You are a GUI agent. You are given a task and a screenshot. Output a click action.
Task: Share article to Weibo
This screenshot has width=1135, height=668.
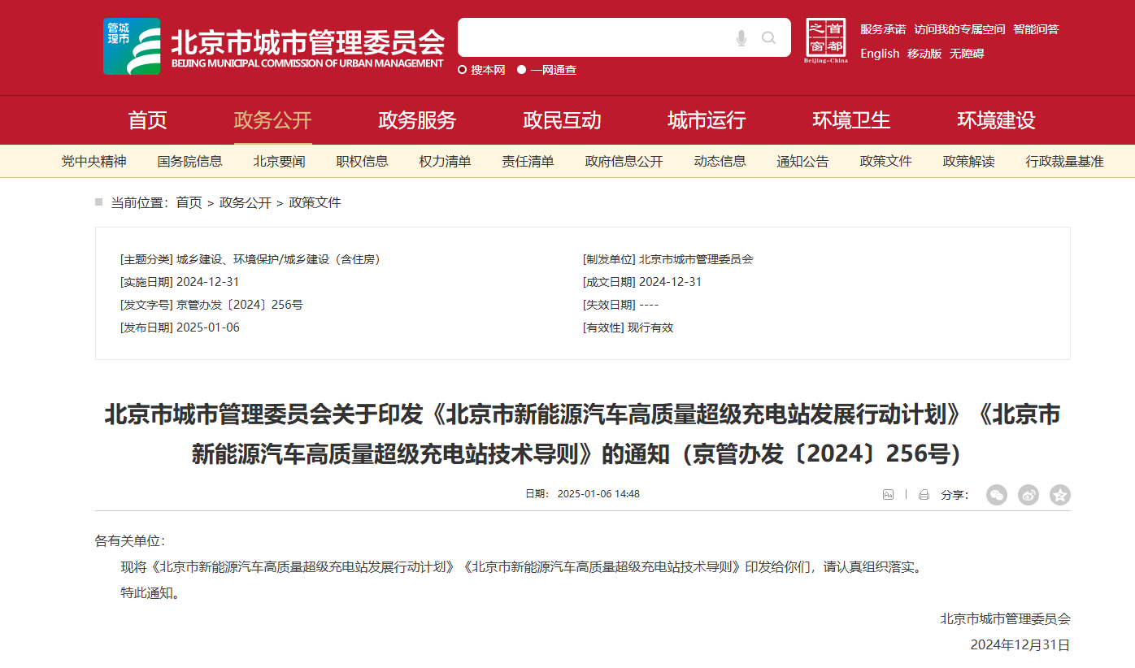1028,494
